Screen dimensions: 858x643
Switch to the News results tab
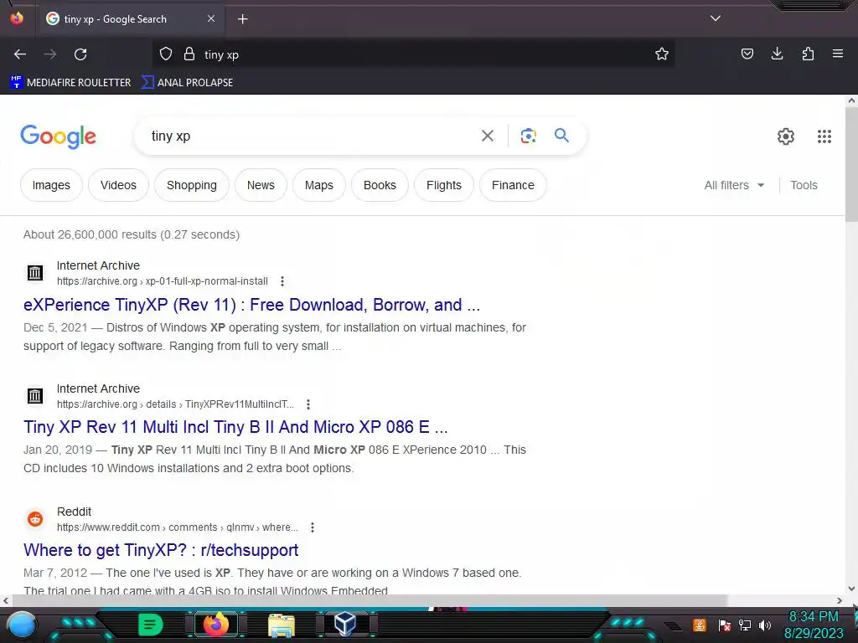261,185
